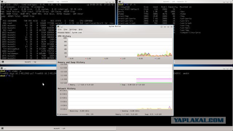Click the PID 873 haldaemon row in top
This screenshot has height=131, width=233.
(28, 53)
